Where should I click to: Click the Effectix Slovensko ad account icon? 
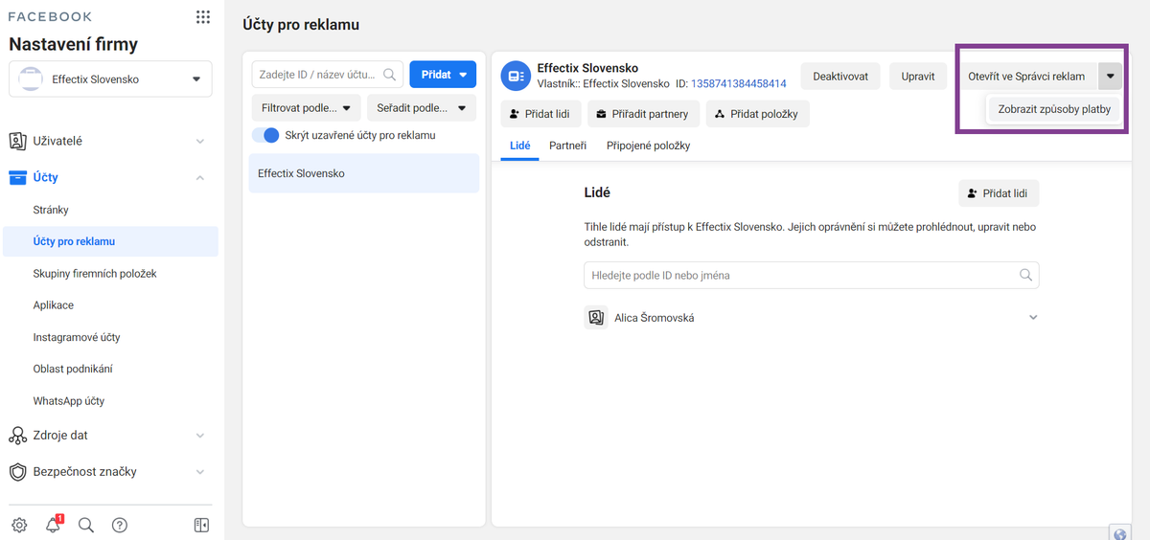[x=516, y=75]
